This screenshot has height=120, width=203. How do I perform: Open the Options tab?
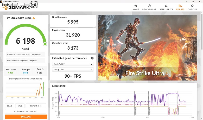(x=192, y=8)
